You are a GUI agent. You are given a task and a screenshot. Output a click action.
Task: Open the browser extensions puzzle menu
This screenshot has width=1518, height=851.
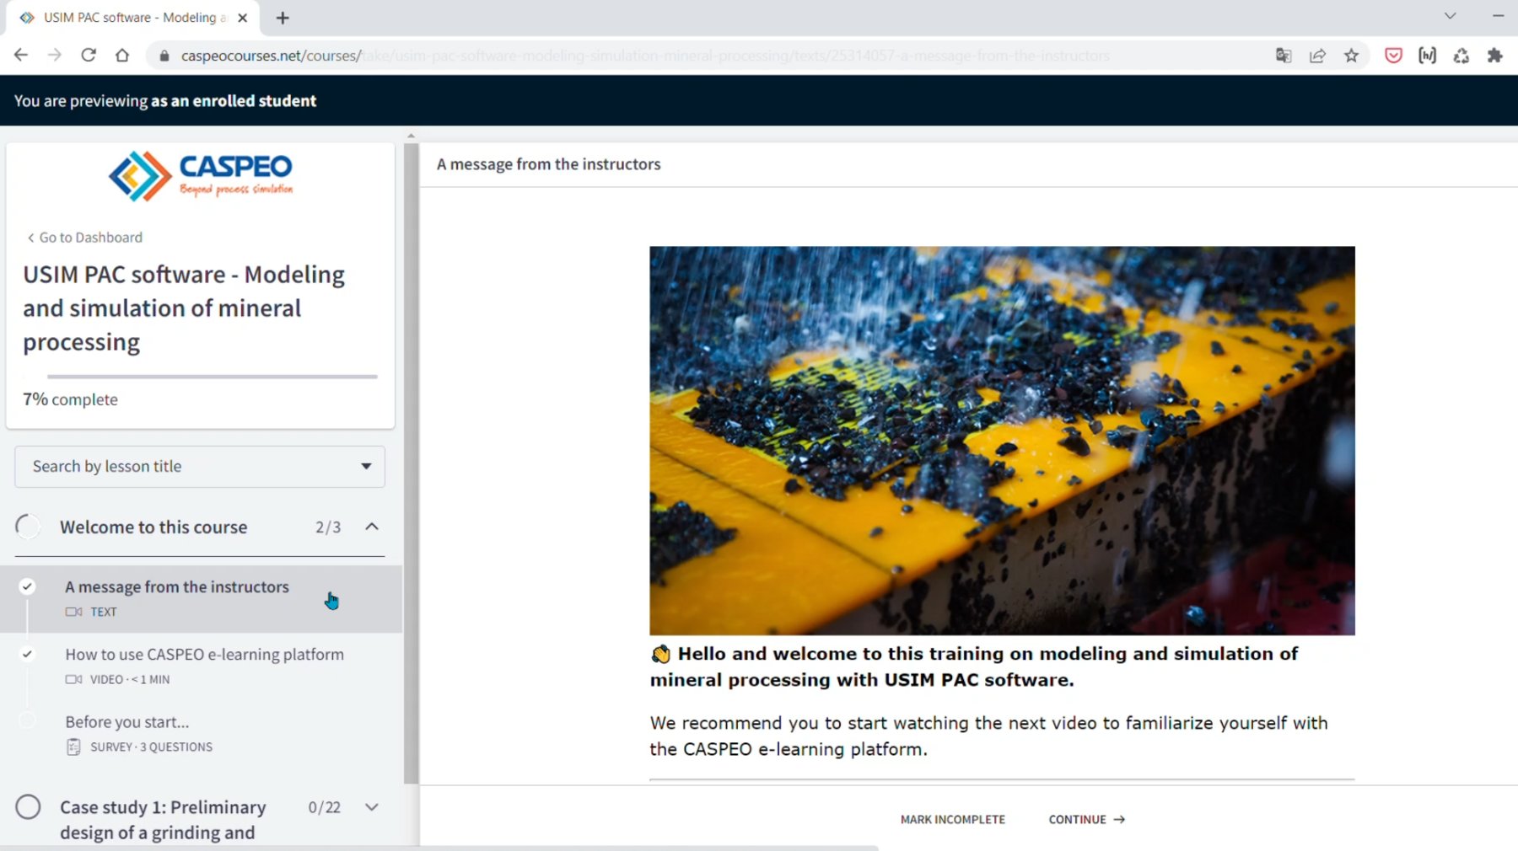click(x=1496, y=55)
